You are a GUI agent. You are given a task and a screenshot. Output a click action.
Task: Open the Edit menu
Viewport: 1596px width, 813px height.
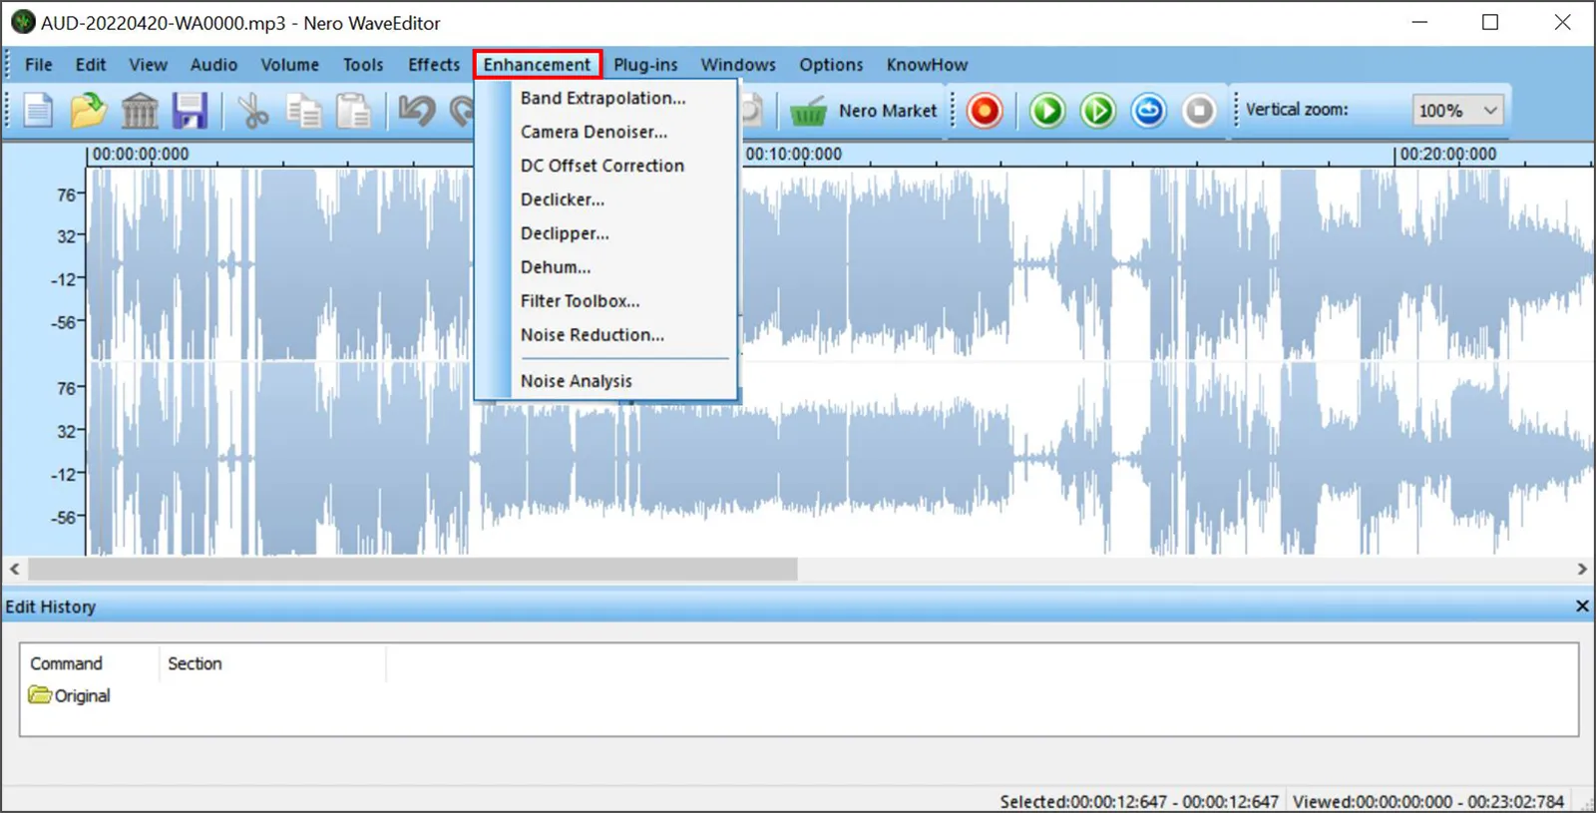(x=91, y=65)
